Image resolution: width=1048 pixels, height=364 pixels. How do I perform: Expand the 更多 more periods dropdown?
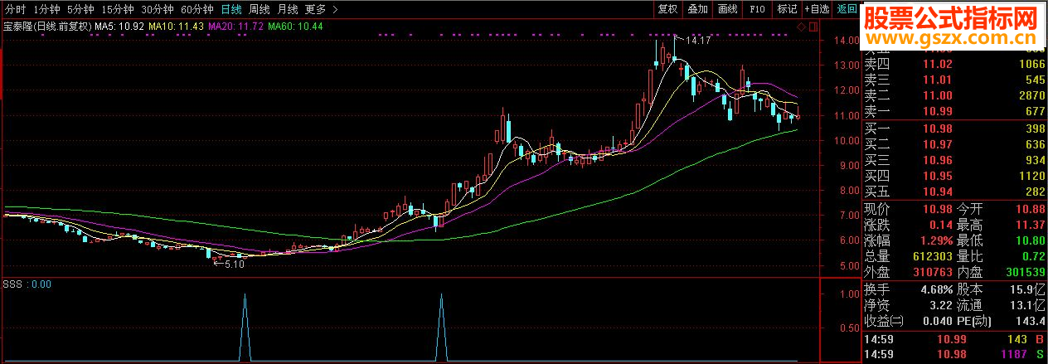pyautogui.click(x=321, y=9)
